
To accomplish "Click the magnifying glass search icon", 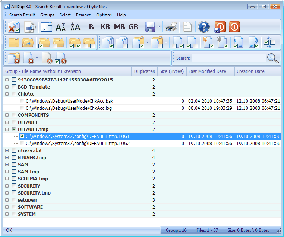I will tap(273, 58).
